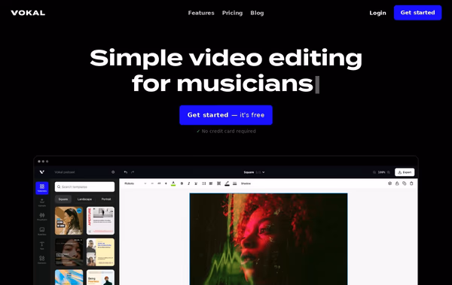Switch to the Landscape template tab
This screenshot has height=285, width=452.
pos(84,199)
